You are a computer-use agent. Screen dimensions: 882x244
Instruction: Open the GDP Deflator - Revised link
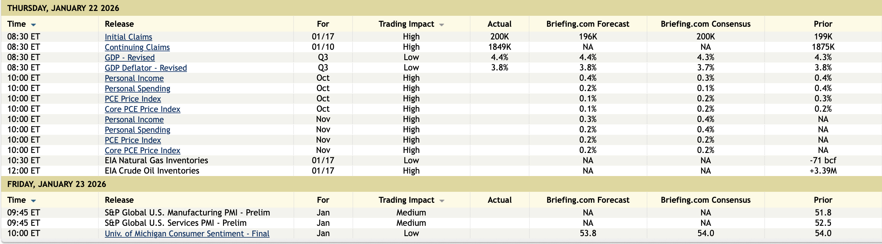(146, 68)
